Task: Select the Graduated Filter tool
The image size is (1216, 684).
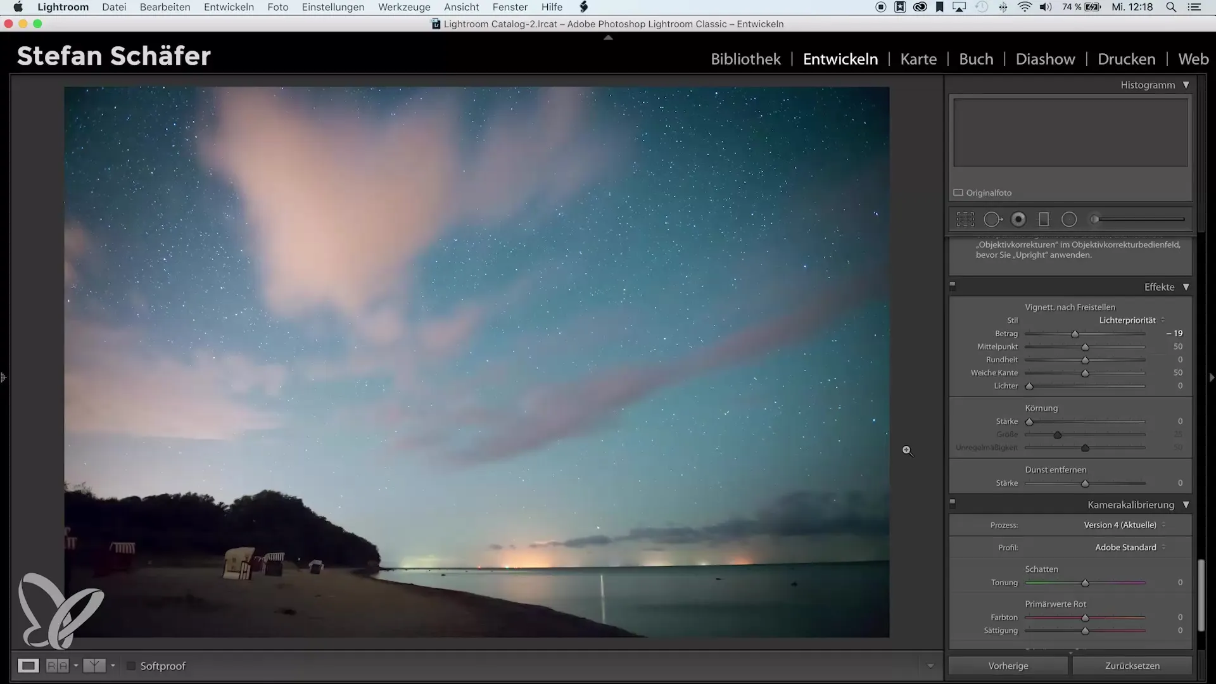Action: 1044,220
